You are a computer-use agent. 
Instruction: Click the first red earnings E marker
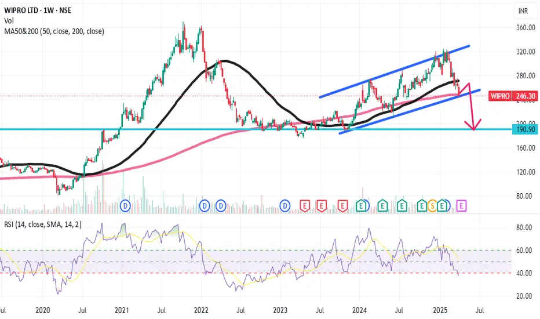(304, 206)
